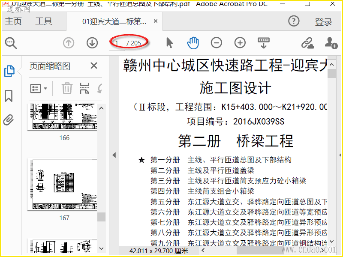Select the 01迎宾大道二标第 document tab
Viewport: 343px width, 257px height.
pyautogui.click(x=114, y=21)
